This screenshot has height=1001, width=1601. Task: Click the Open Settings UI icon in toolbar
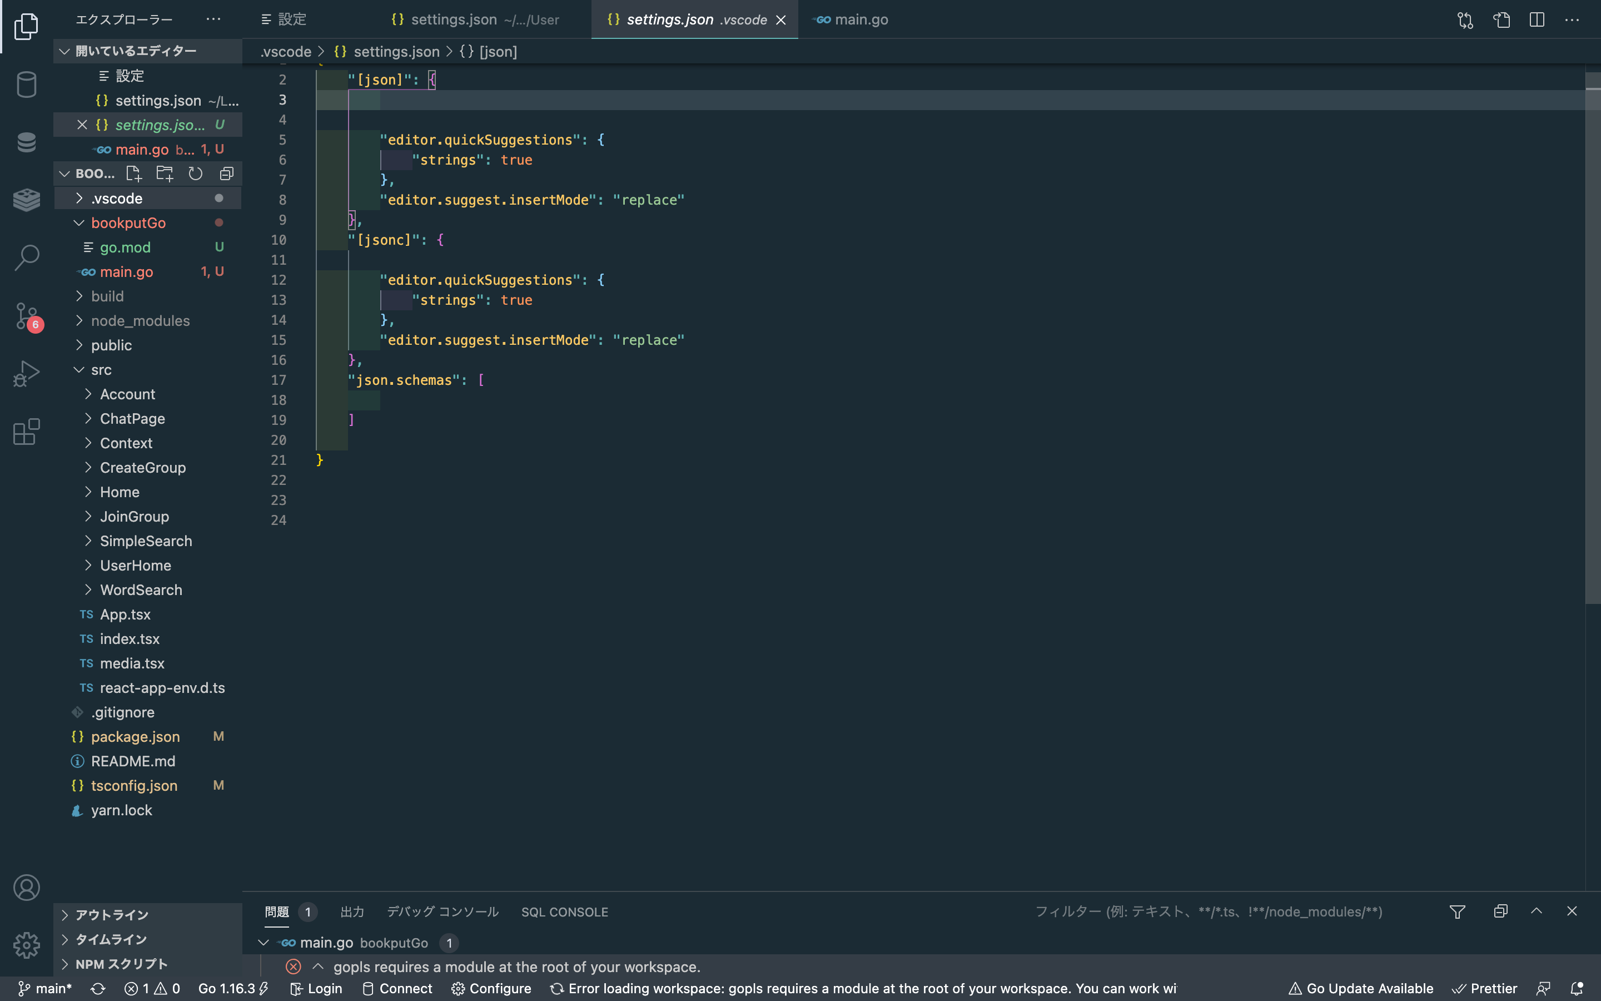pos(1501,20)
